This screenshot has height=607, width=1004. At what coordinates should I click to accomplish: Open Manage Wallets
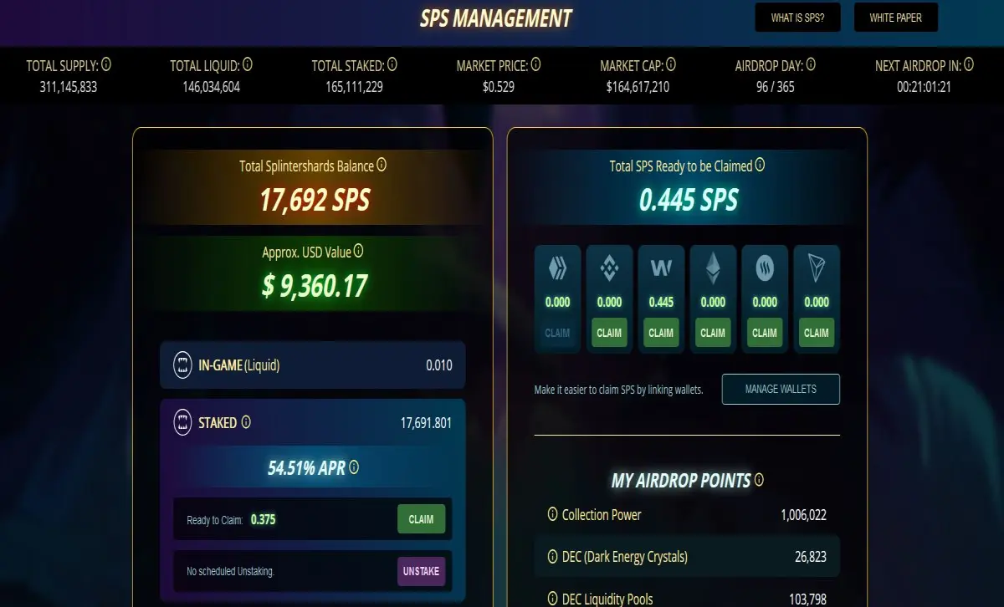tap(781, 389)
